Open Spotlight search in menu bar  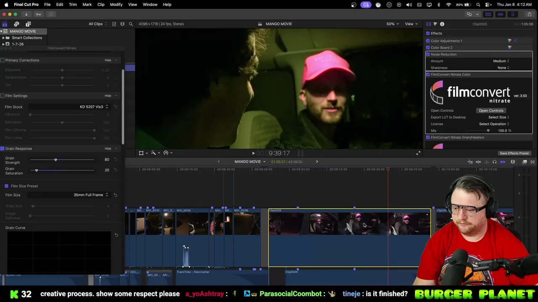478,5
